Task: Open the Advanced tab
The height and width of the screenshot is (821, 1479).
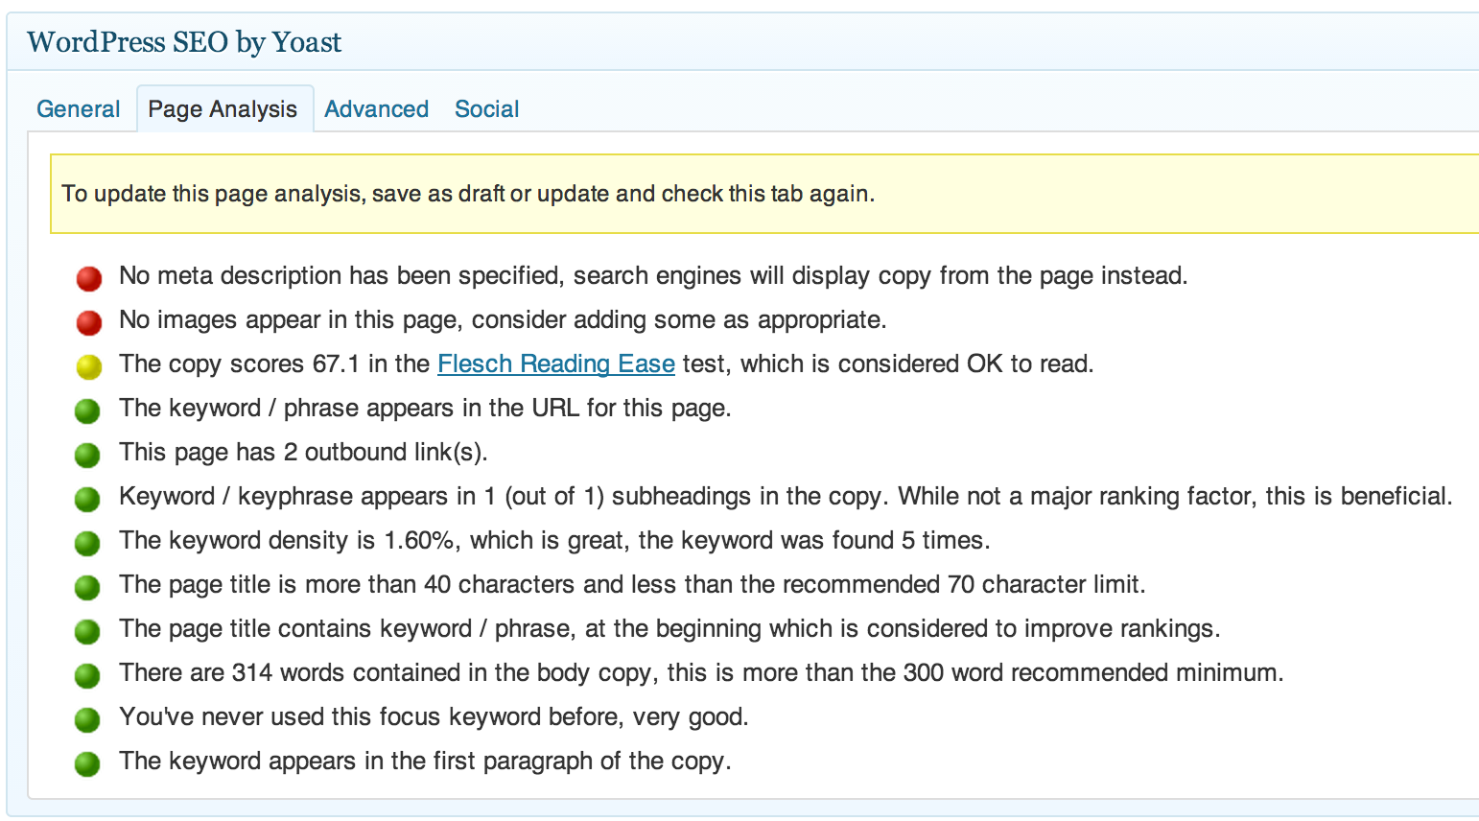Action: coord(376,109)
